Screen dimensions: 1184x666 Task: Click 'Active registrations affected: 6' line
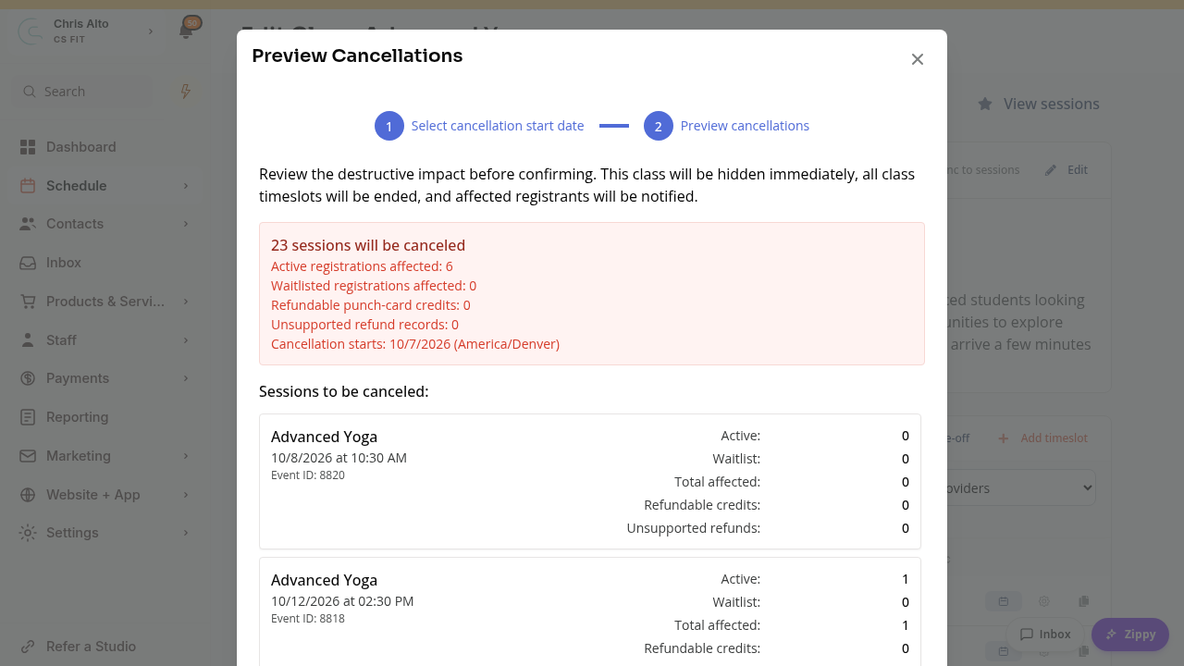coord(362,266)
